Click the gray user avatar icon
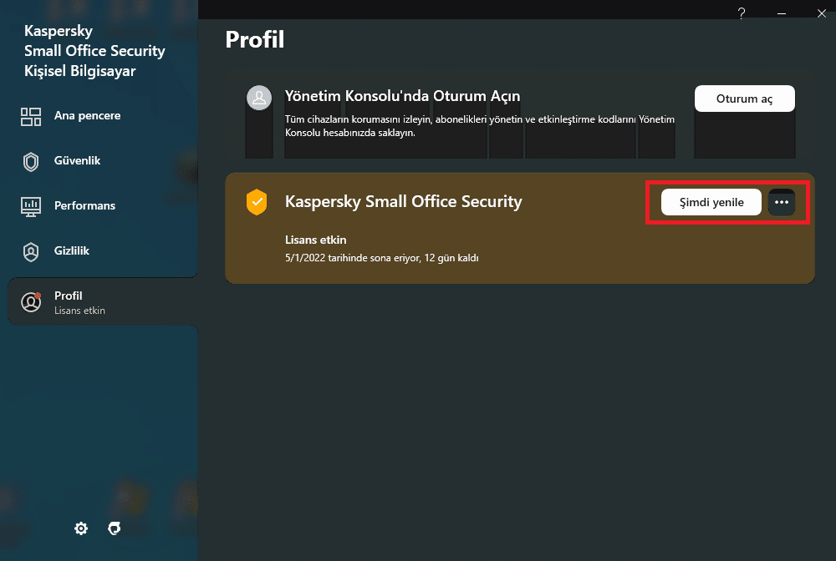Image resolution: width=836 pixels, height=561 pixels. 258,98
